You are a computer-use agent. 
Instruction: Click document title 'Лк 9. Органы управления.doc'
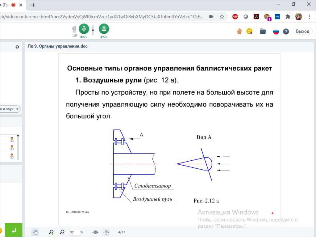(x=58, y=46)
